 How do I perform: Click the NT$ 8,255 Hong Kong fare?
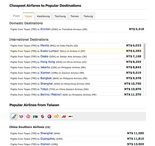[134, 62]
